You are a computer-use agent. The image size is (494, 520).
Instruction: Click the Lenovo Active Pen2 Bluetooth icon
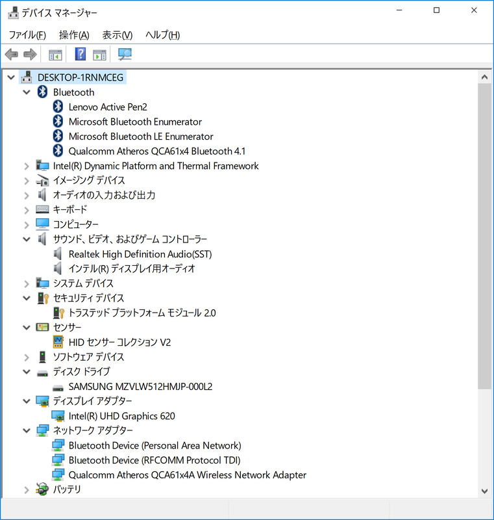pos(58,107)
